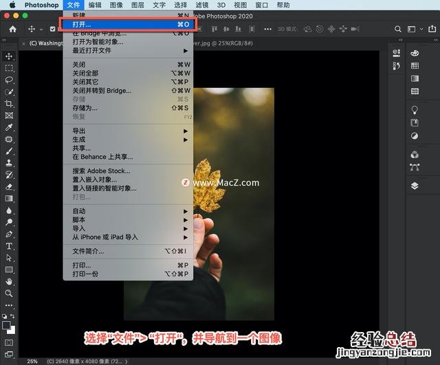Open the search magnifier in options bar

[x=397, y=29]
